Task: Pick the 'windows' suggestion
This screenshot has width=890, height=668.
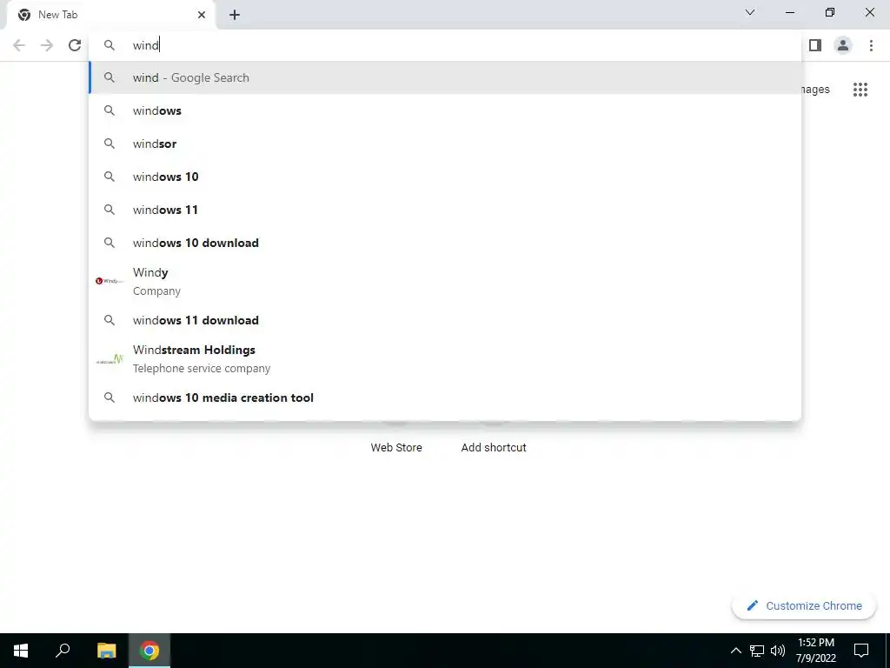Action: click(445, 110)
